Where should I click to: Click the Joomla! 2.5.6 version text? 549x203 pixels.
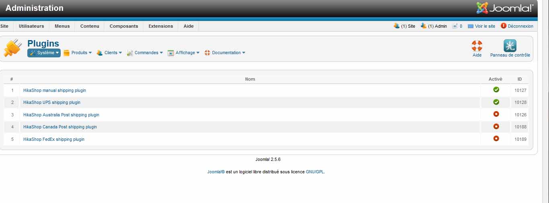point(268,159)
